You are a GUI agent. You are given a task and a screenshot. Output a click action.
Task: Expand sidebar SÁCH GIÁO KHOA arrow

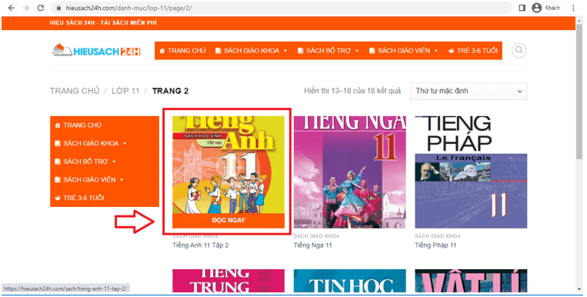pyautogui.click(x=125, y=143)
